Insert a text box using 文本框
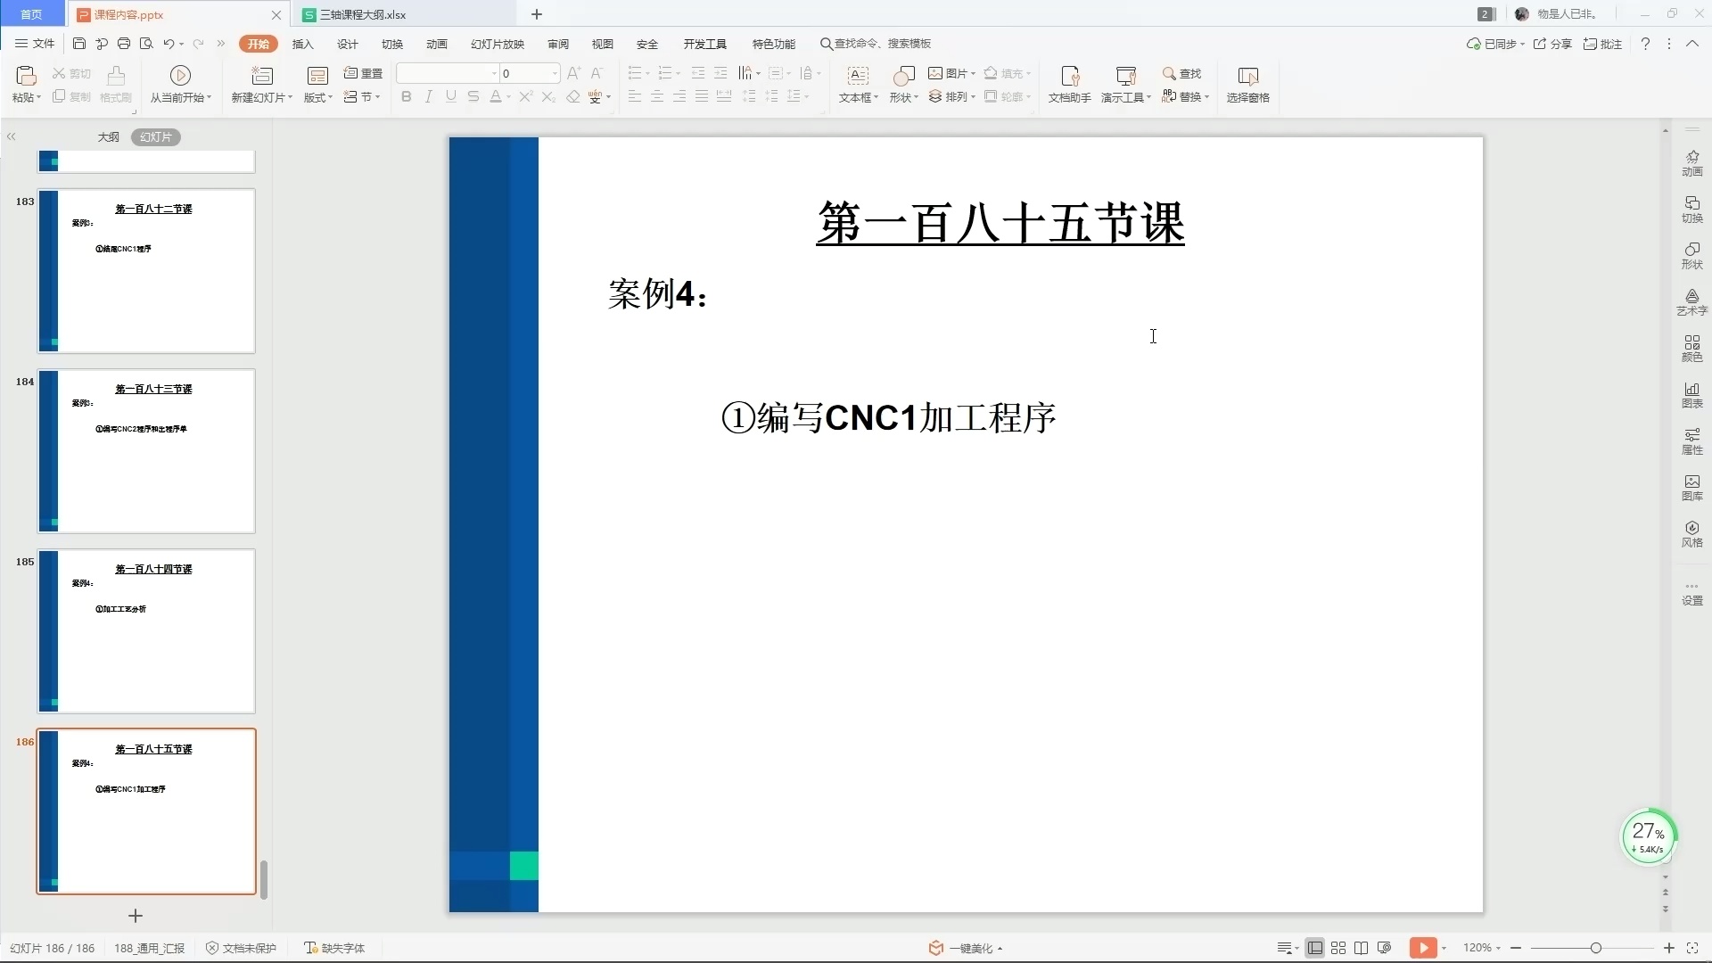This screenshot has height=963, width=1712. pyautogui.click(x=857, y=85)
